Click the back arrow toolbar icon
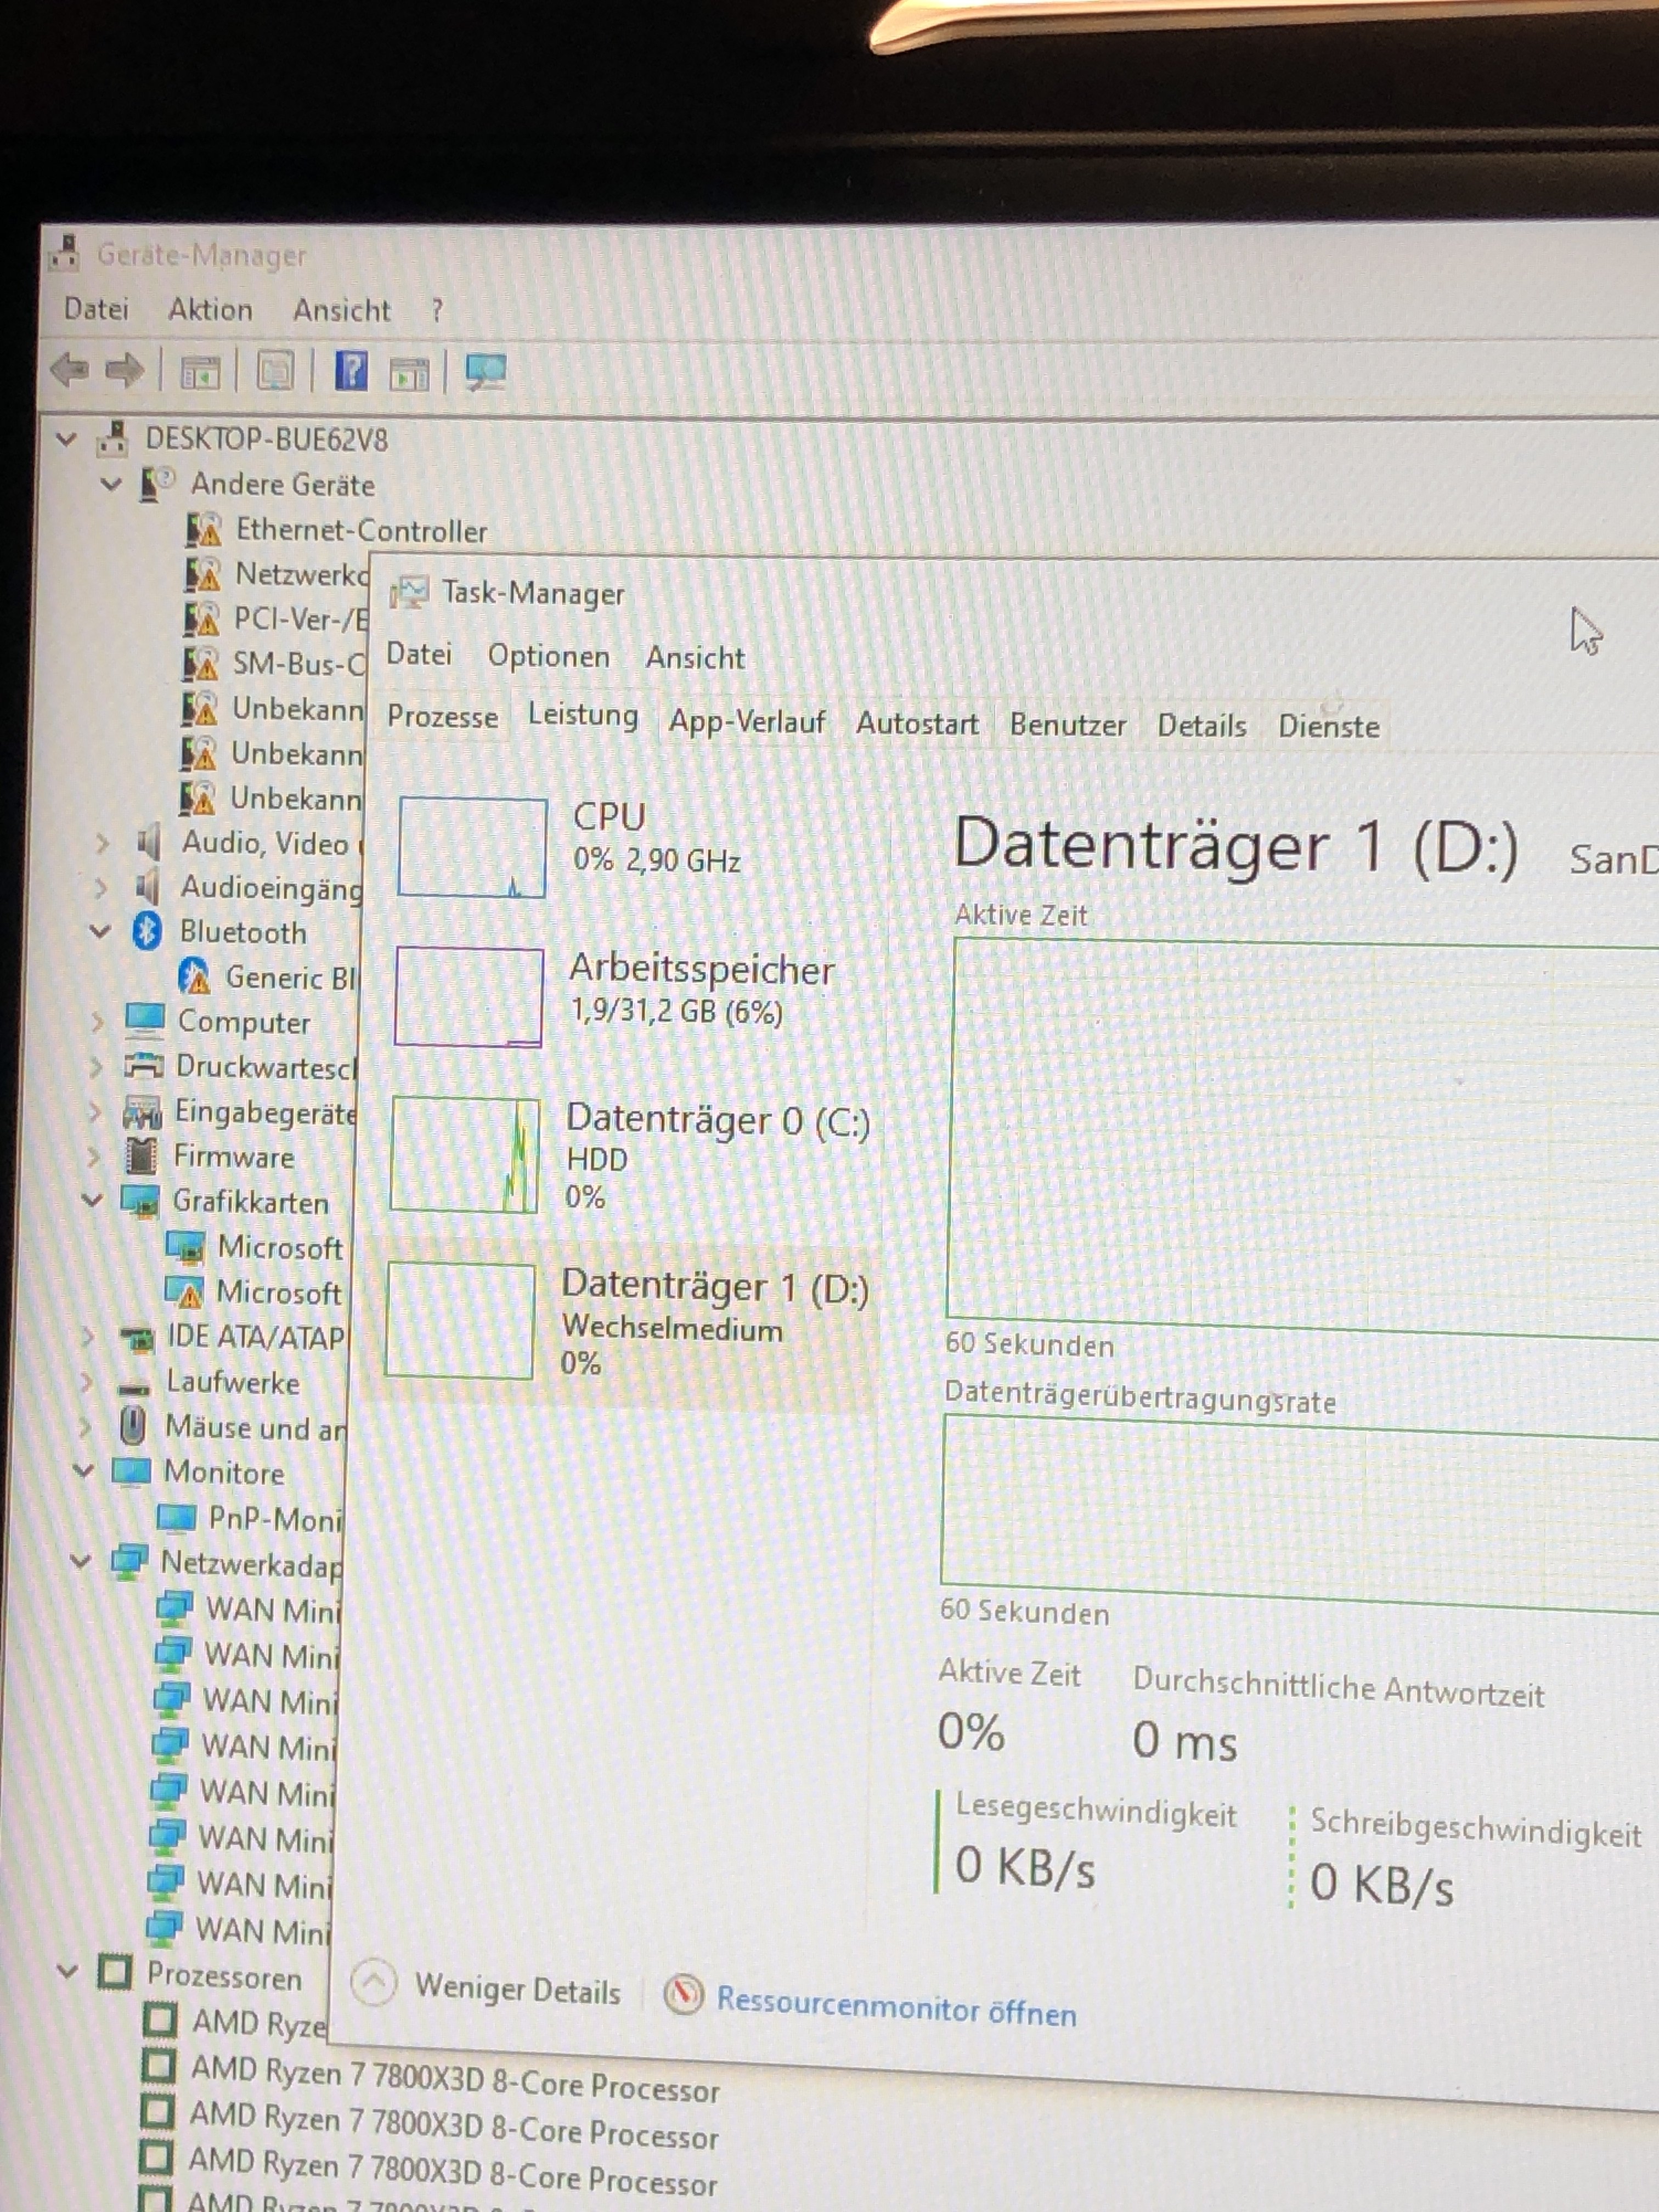The width and height of the screenshot is (1659, 2212). (x=70, y=370)
